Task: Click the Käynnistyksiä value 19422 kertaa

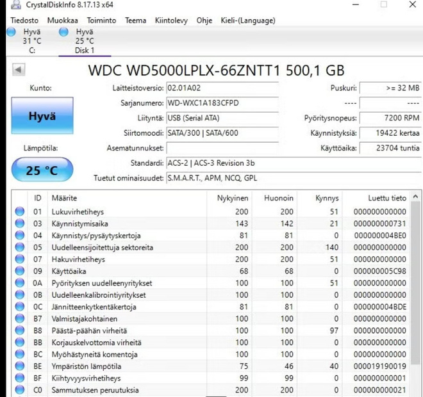Action: tap(390, 133)
